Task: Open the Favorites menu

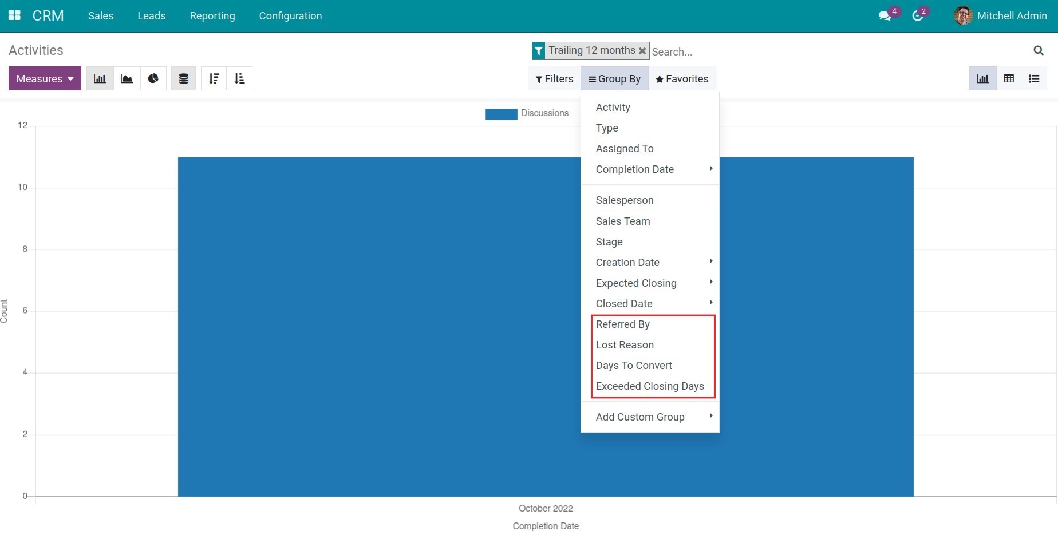Action: 682,78
